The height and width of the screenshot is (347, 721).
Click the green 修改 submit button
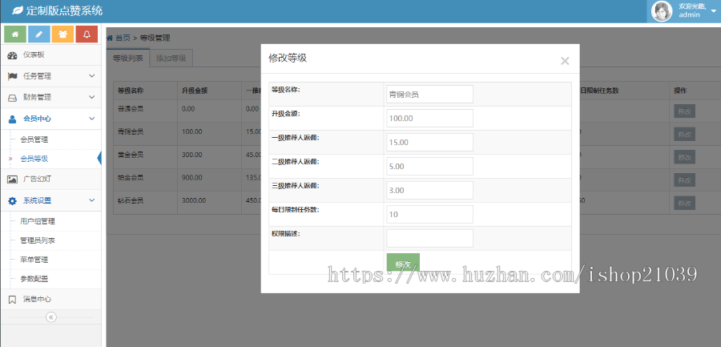403,264
